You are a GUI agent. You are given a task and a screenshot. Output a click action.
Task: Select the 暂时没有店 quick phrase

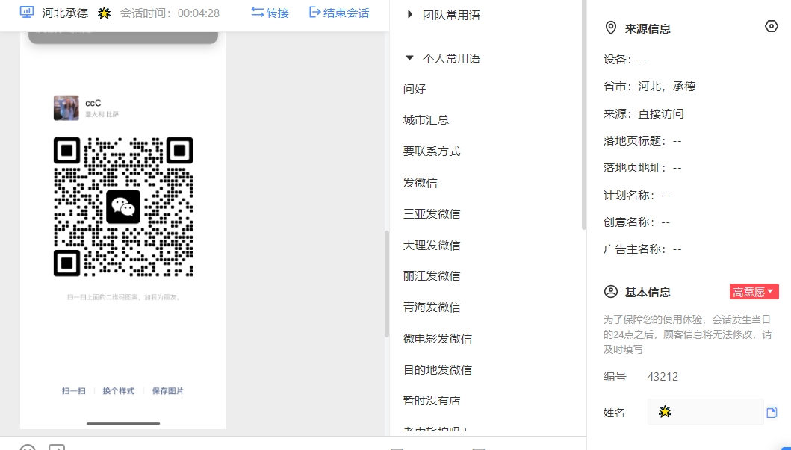(432, 400)
